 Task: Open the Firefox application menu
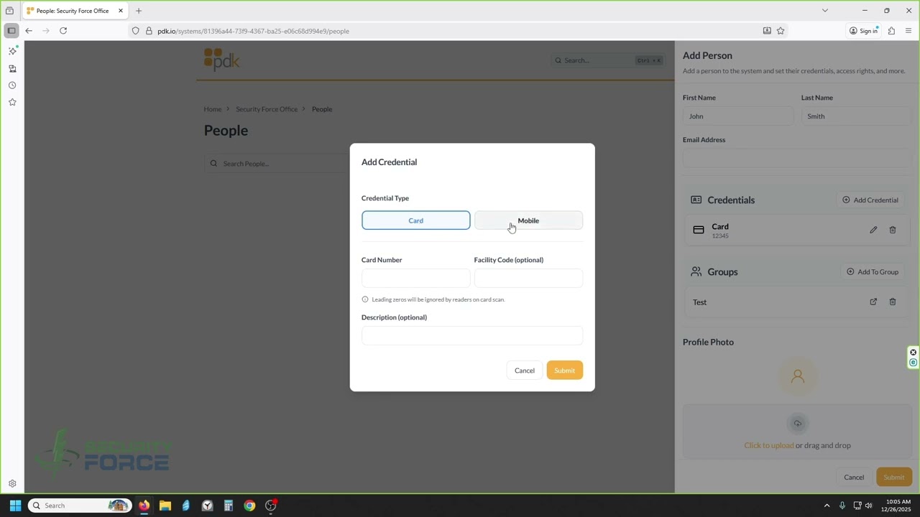(x=908, y=31)
